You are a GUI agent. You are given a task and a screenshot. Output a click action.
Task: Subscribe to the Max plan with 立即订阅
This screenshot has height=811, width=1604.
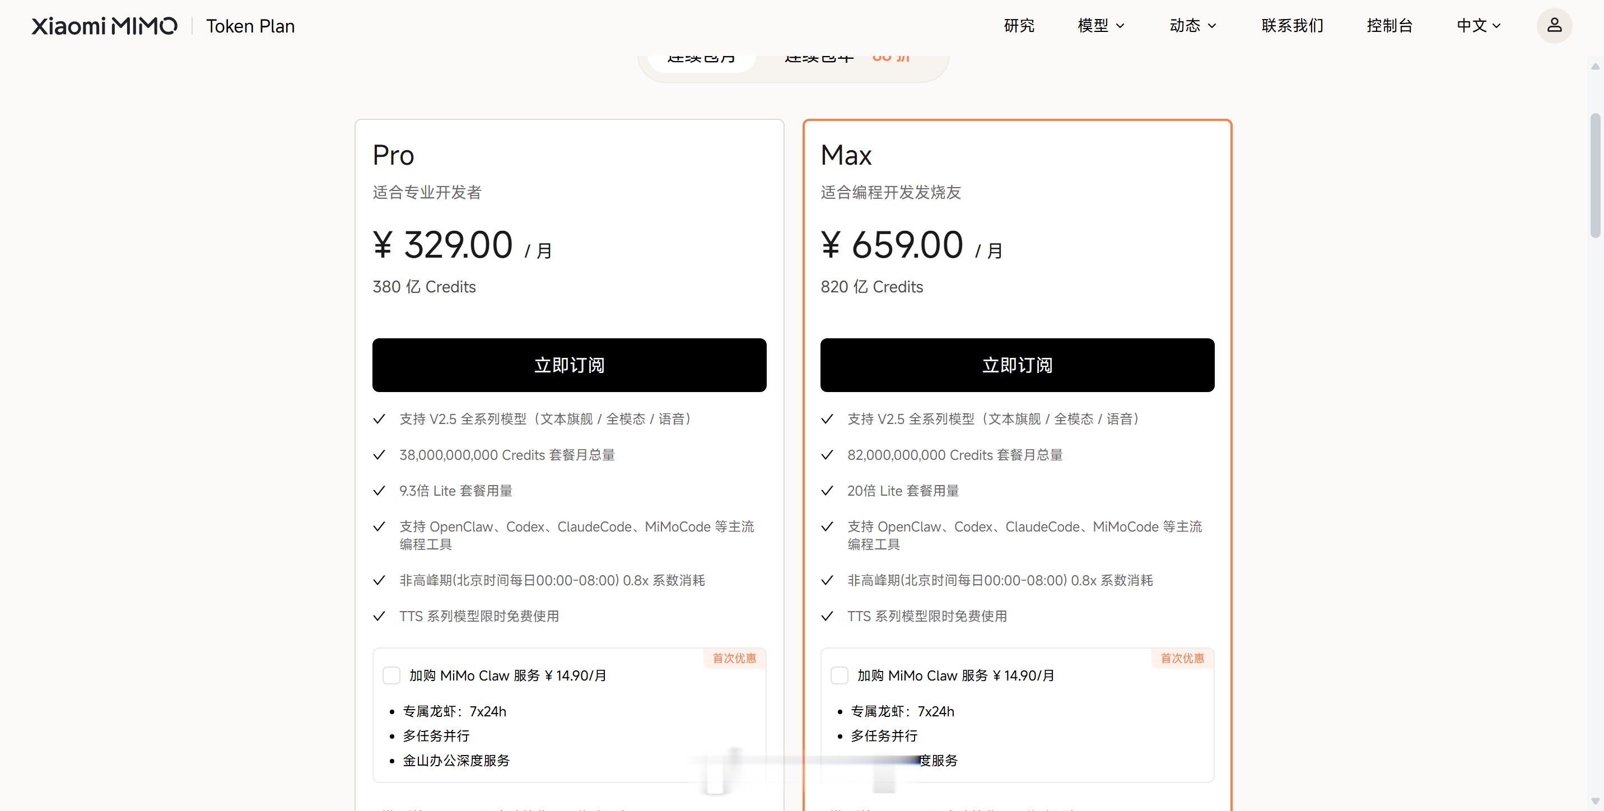(x=1018, y=365)
